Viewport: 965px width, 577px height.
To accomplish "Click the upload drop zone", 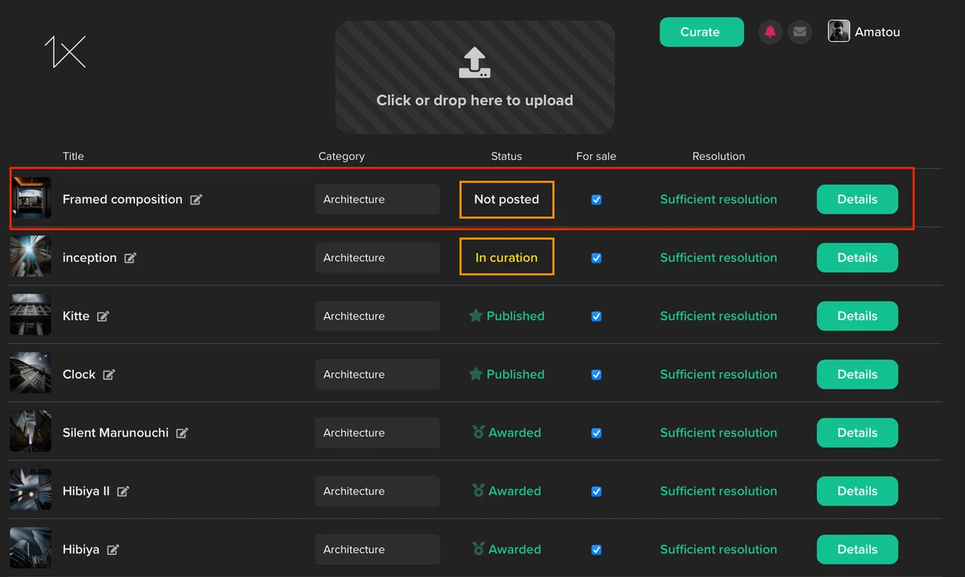I will [475, 77].
